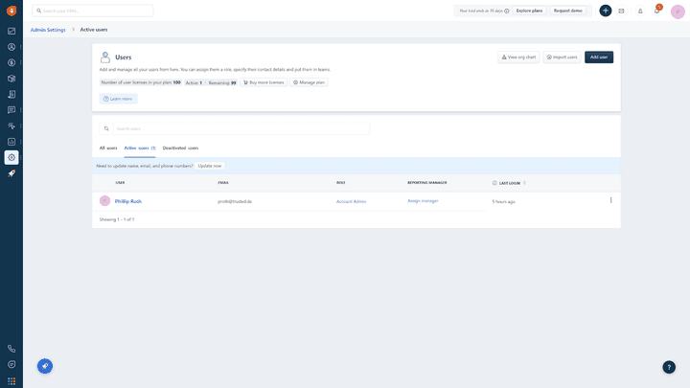Sort by the Last Login column
690x388 pixels.
click(x=509, y=182)
